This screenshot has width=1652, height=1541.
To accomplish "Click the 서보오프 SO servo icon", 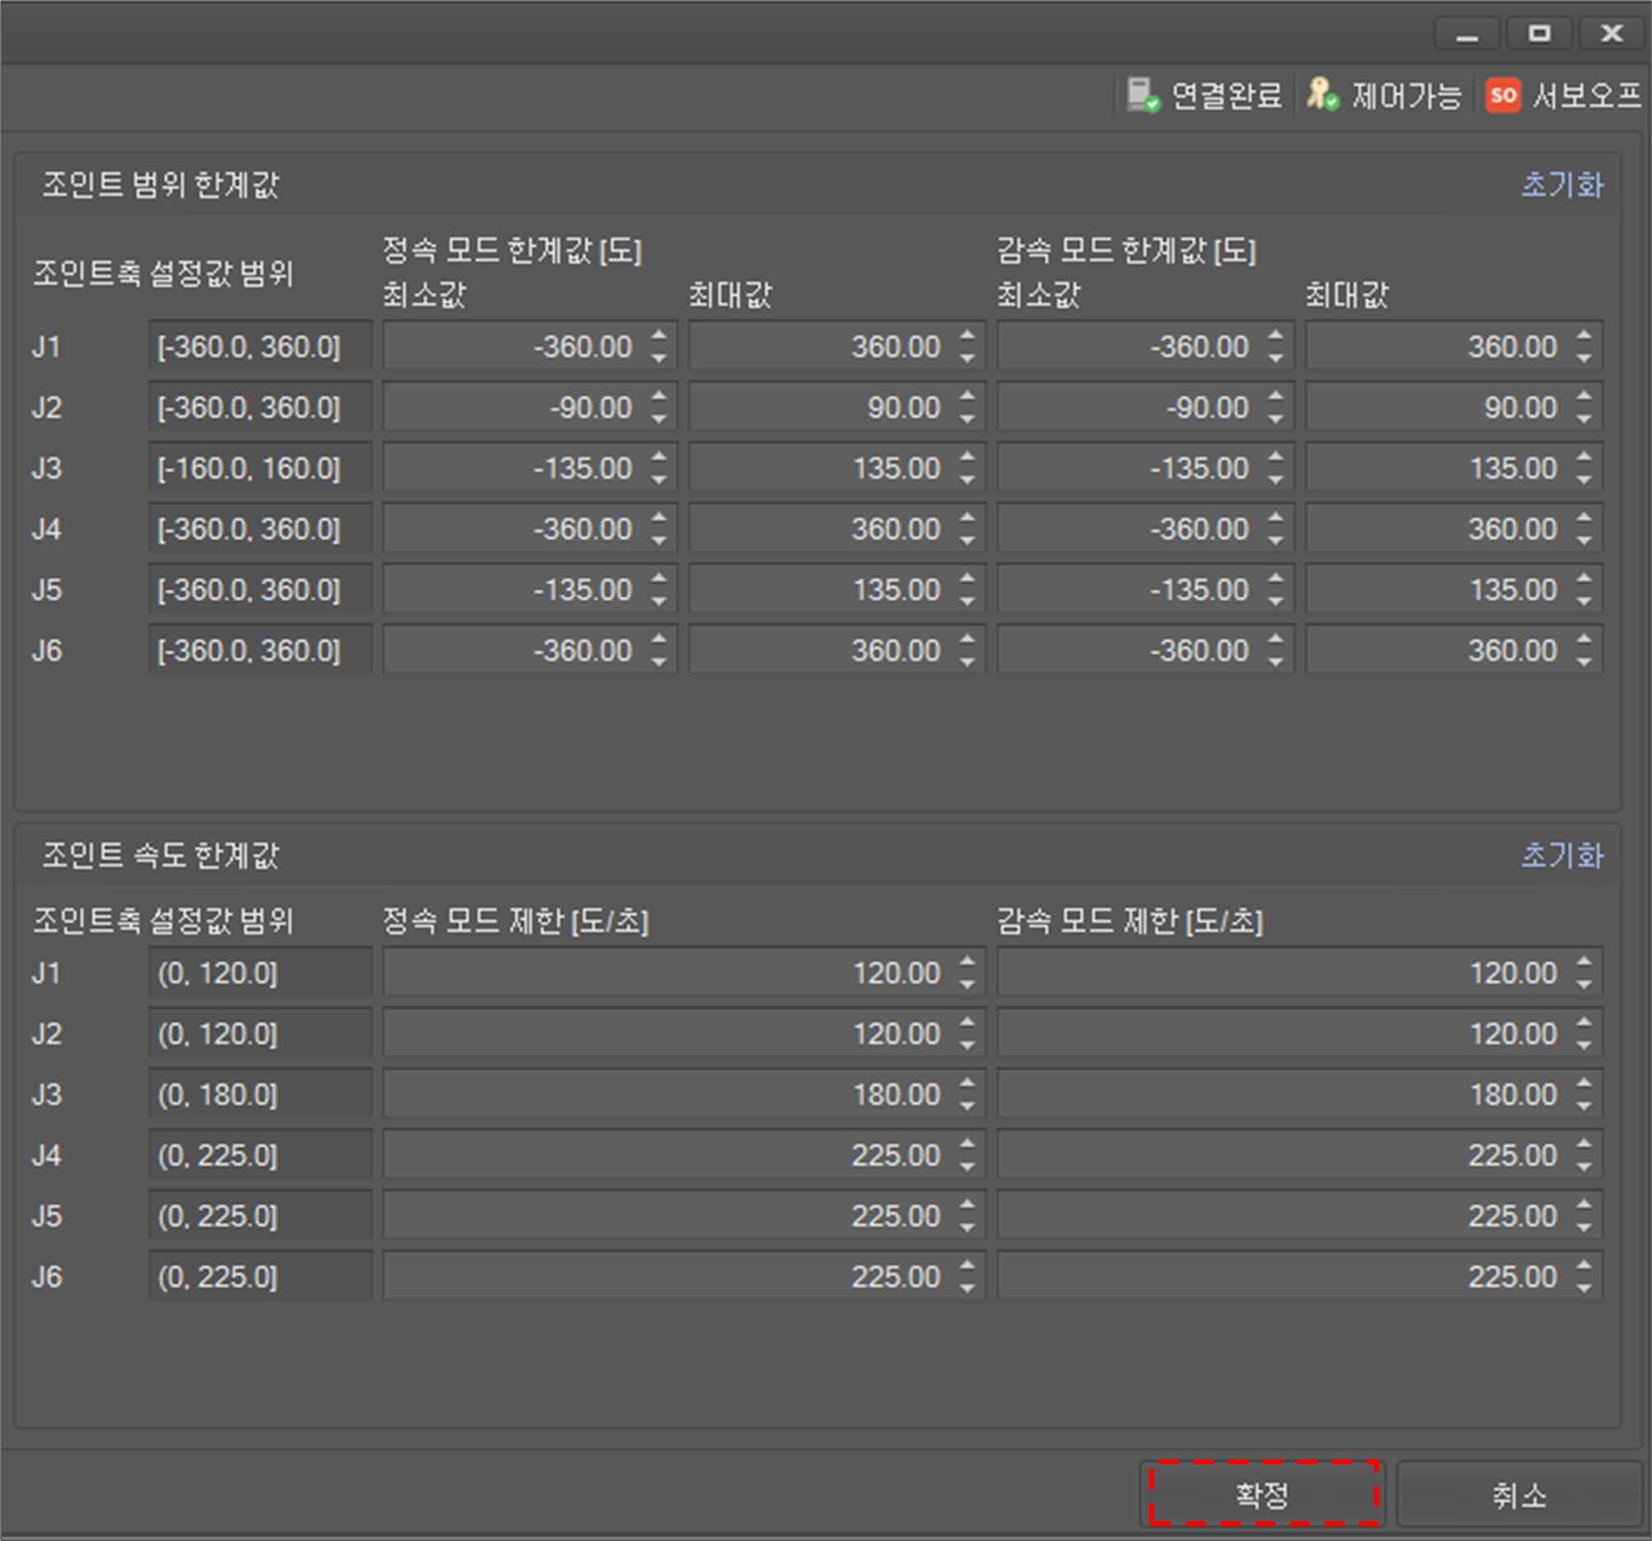I will [x=1503, y=95].
